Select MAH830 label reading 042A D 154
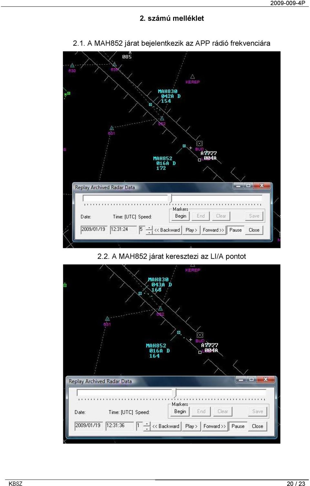The width and height of the screenshot is (310, 486). (x=169, y=96)
